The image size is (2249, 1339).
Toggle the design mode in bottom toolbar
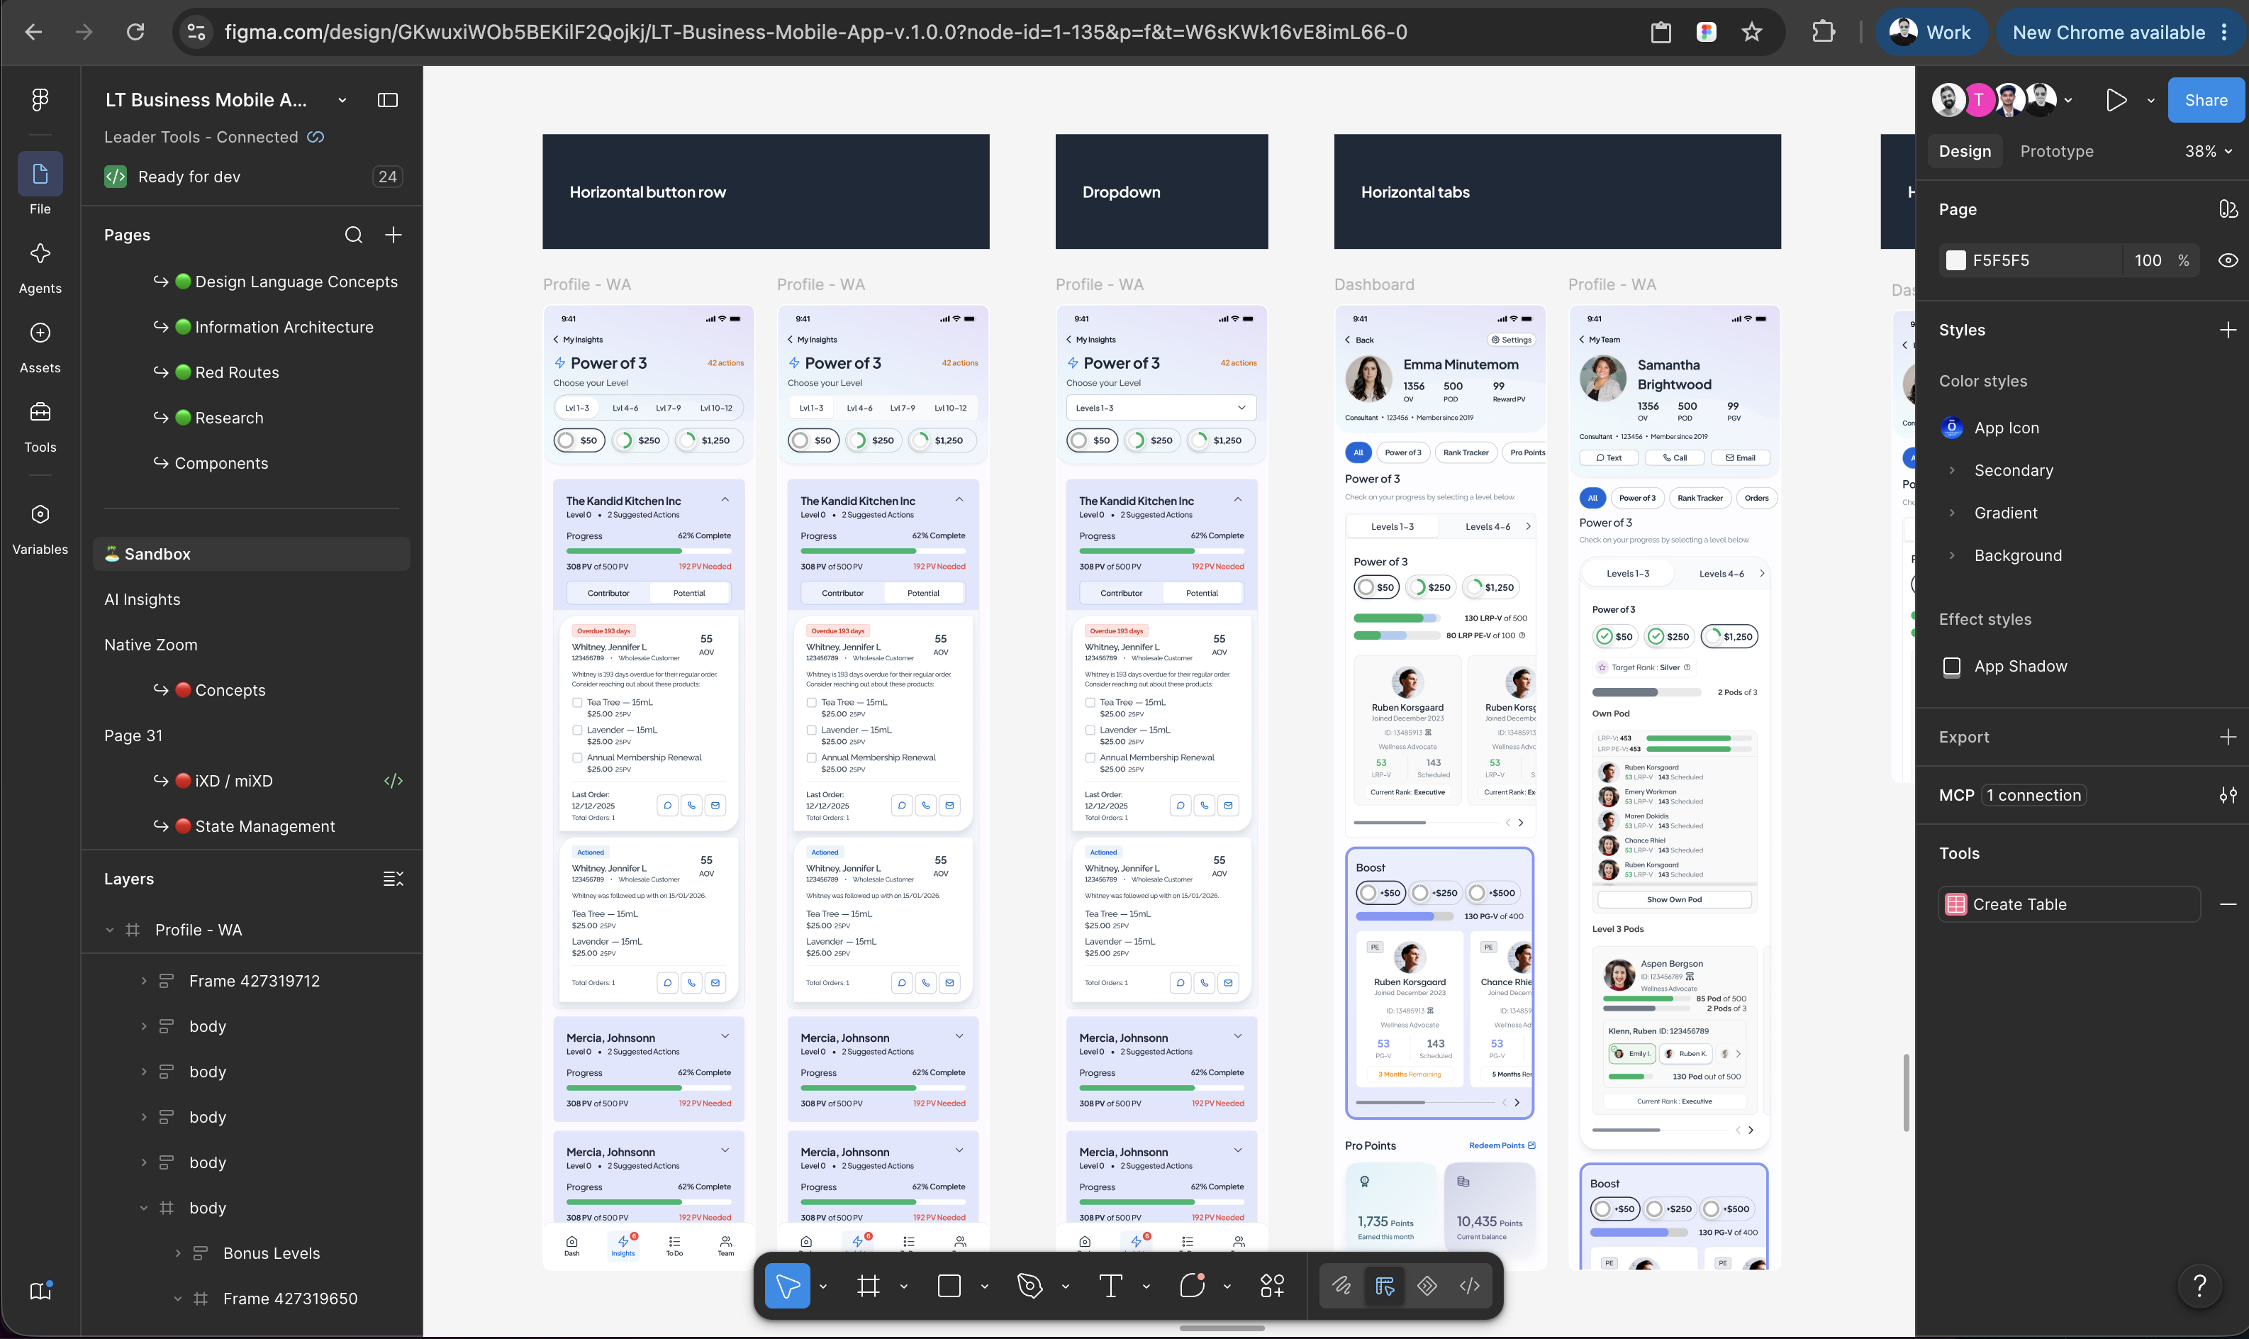pyautogui.click(x=1384, y=1286)
